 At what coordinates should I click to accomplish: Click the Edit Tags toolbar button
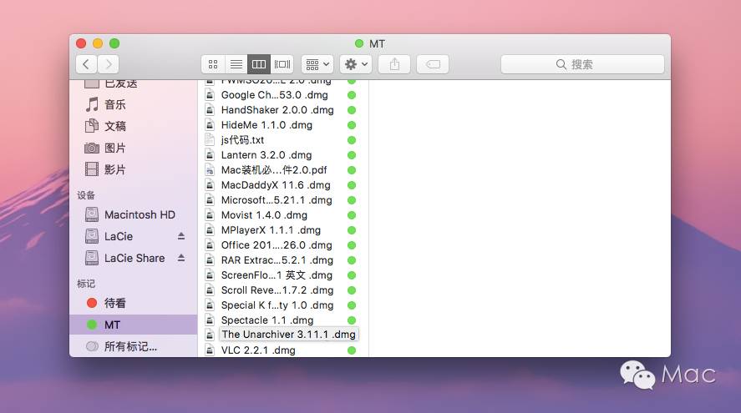(x=433, y=64)
